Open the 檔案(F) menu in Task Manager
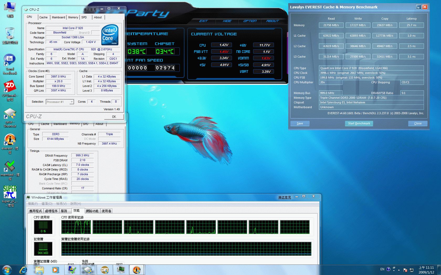This screenshot has width=441, height=275. [33, 204]
